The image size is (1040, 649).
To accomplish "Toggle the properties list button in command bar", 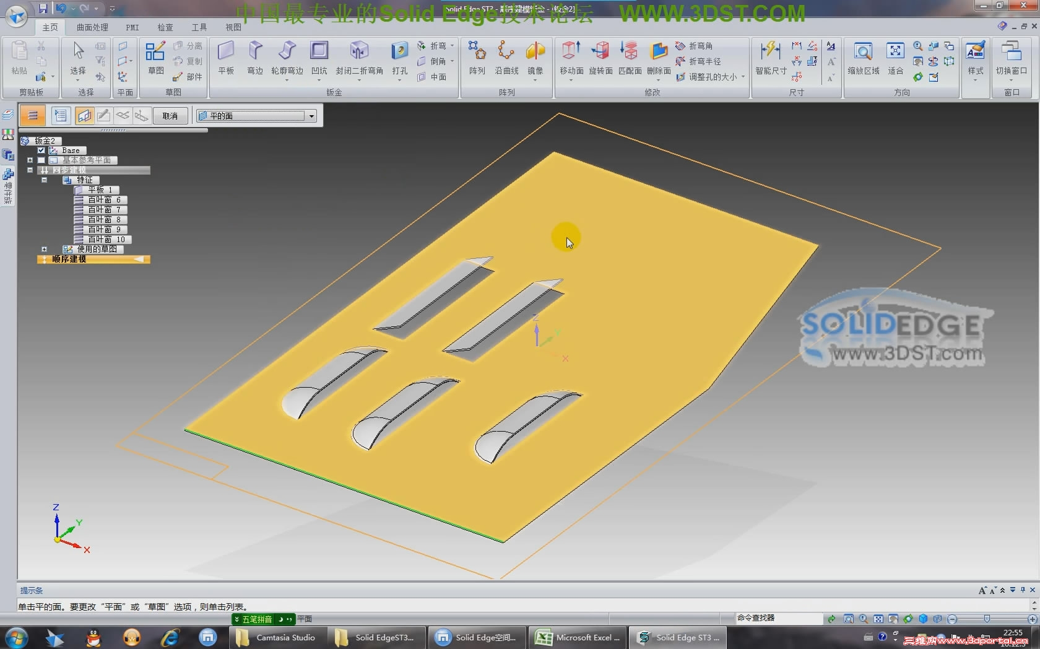I will 60,116.
